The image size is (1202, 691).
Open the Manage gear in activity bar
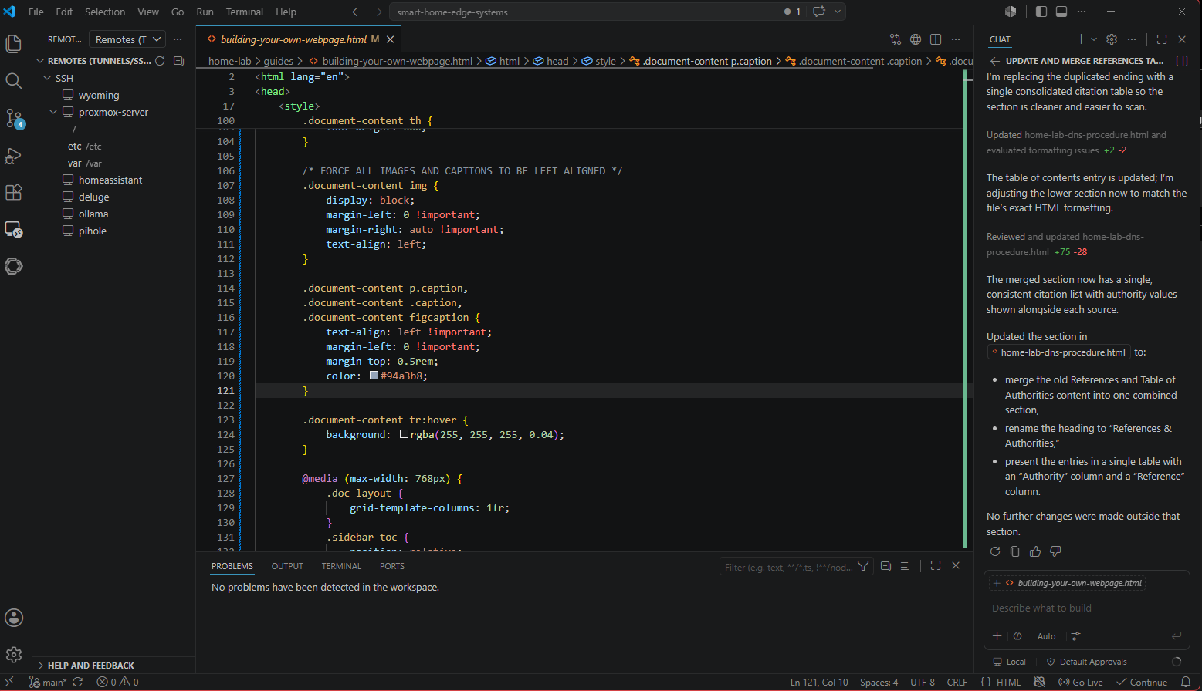[13, 655]
